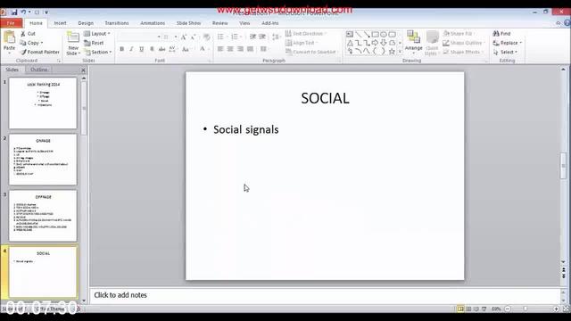Click the Copy command
571x321 pixels.
pos(31,43)
